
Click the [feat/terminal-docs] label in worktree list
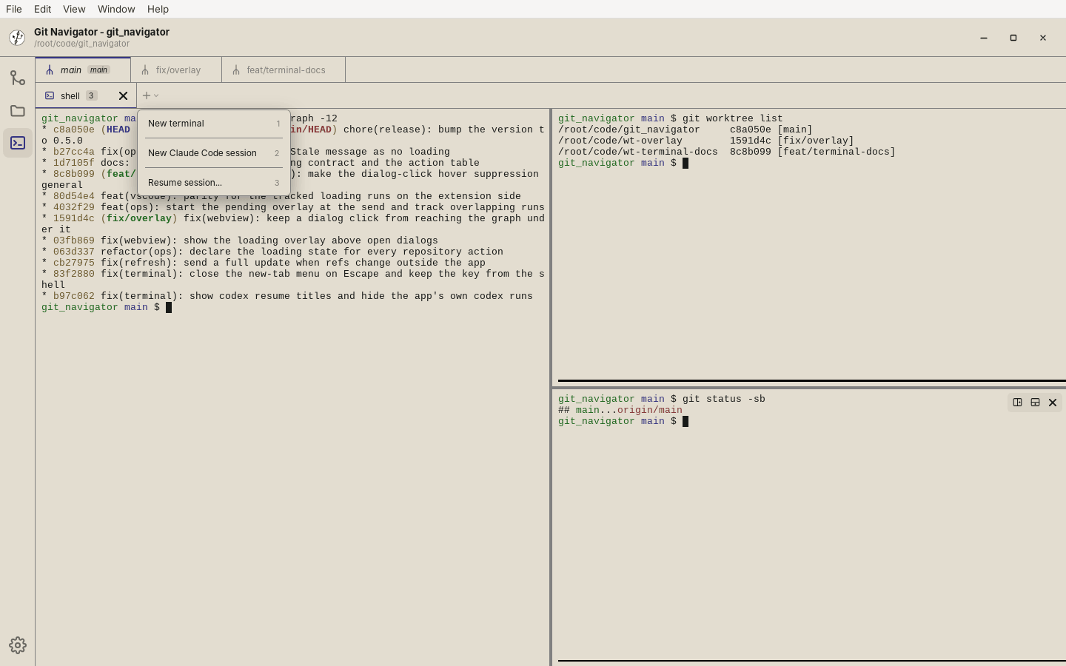pyautogui.click(x=837, y=152)
